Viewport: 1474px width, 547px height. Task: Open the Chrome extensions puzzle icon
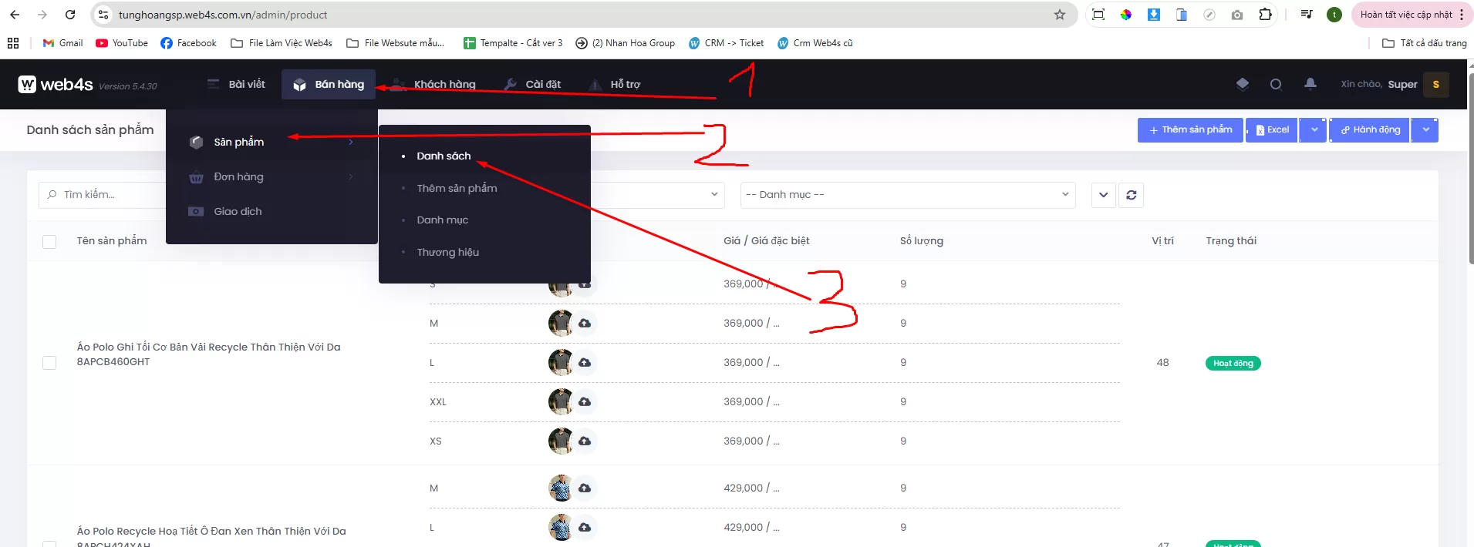[1265, 15]
